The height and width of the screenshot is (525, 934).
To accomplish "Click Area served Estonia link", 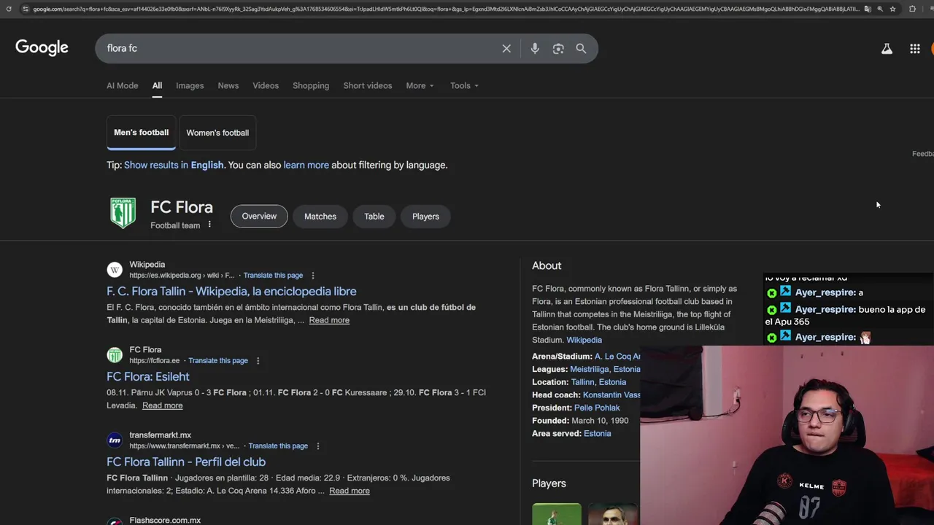I will (597, 434).
